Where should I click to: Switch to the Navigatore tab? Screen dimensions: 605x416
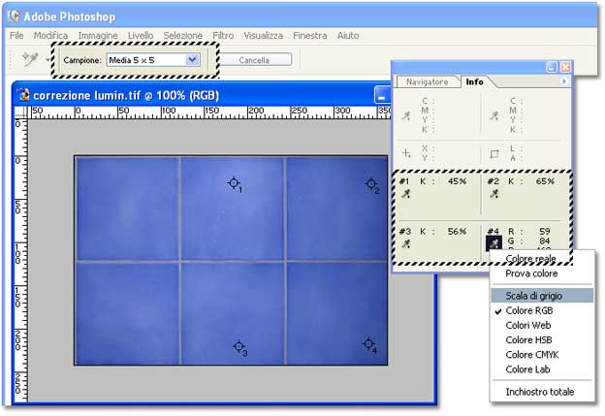tap(427, 82)
